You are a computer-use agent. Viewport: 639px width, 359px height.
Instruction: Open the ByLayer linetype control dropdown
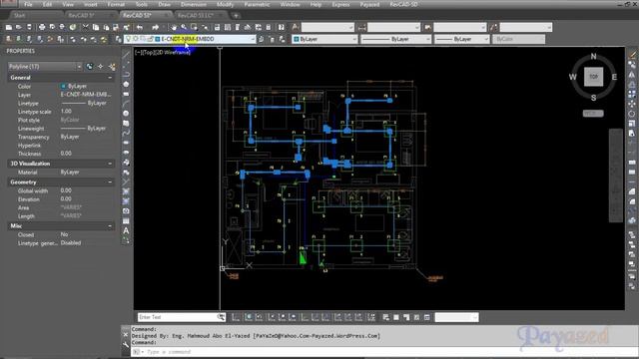click(x=395, y=39)
